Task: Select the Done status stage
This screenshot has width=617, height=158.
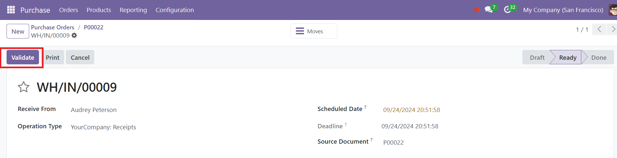Action: coord(599,57)
